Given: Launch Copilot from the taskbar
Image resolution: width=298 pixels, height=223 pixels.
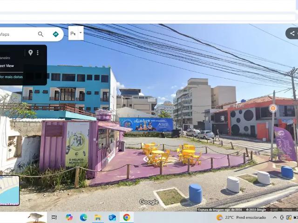Looking at the screenshot, I should [x=69, y=217].
